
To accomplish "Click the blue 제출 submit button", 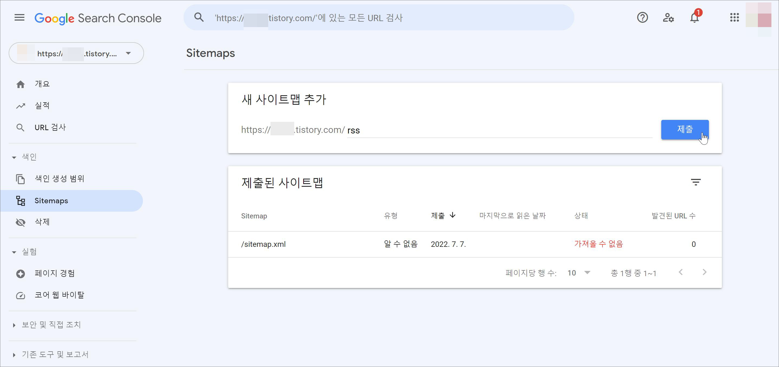I will [685, 129].
